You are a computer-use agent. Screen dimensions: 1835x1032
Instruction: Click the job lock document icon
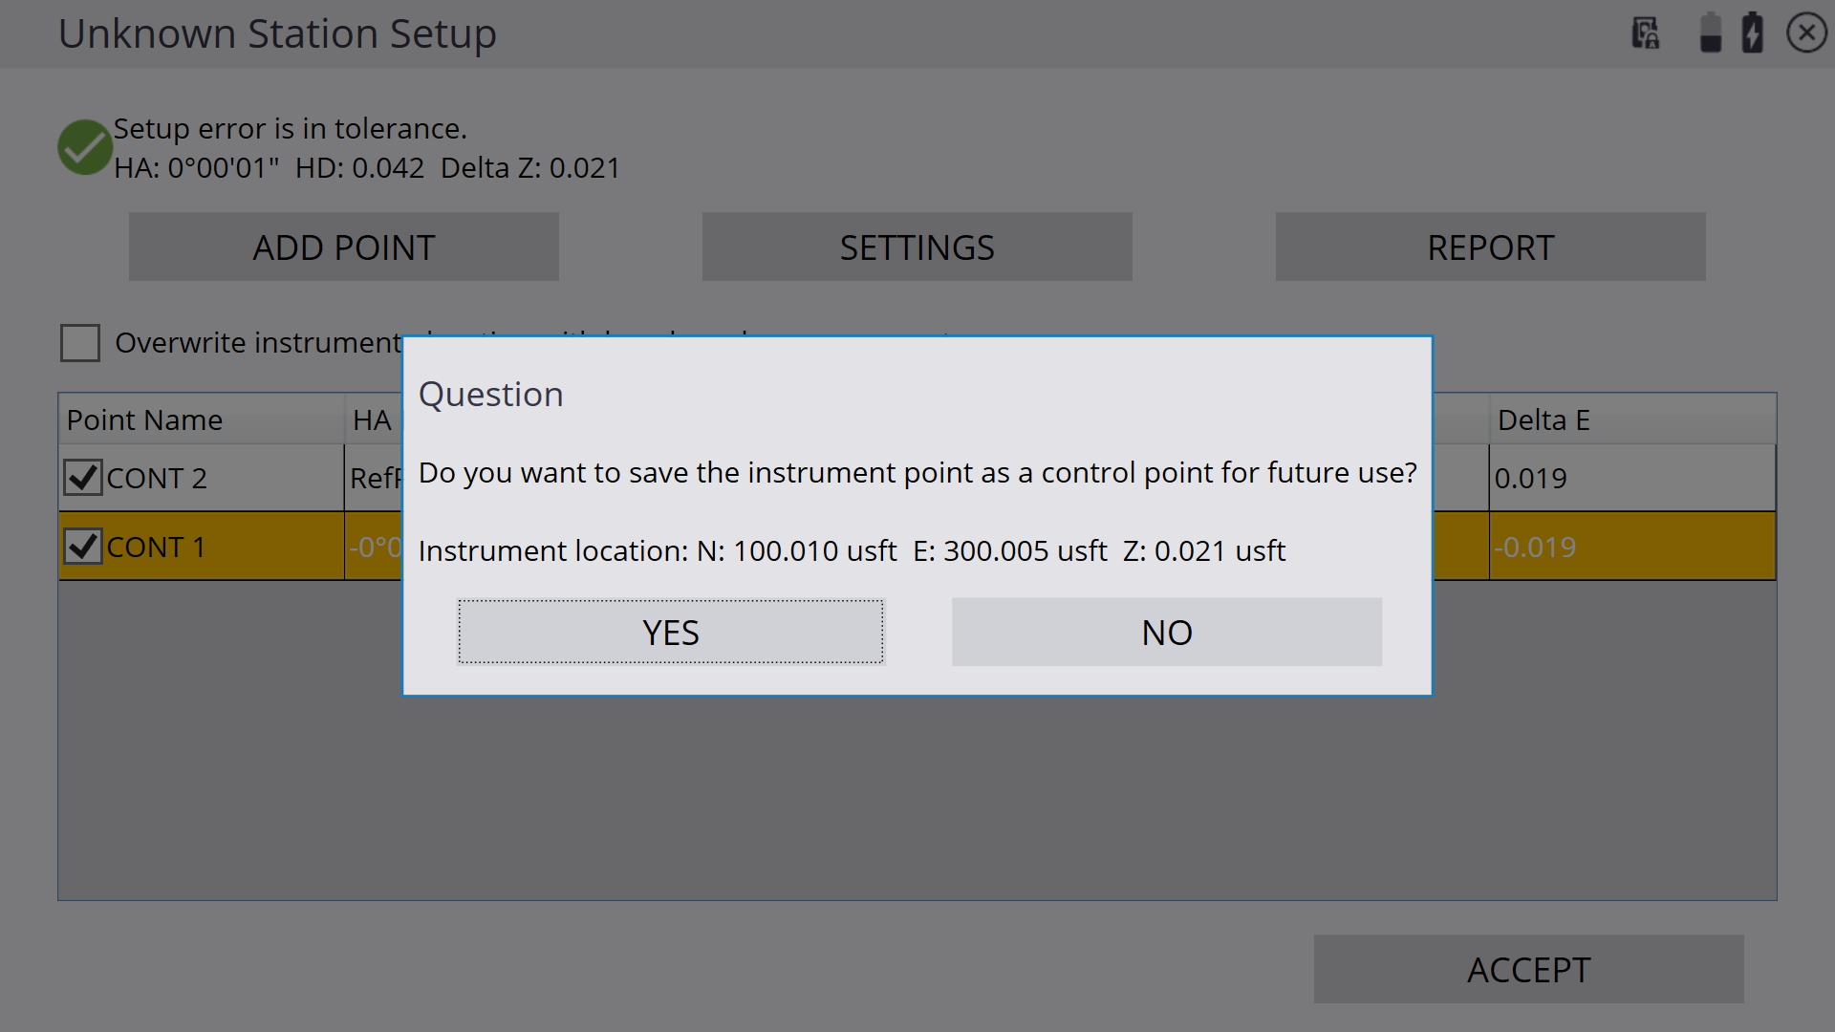click(1645, 33)
